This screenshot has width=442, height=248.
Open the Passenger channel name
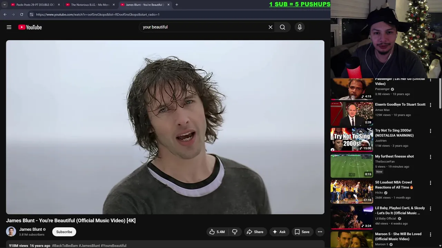(382, 89)
